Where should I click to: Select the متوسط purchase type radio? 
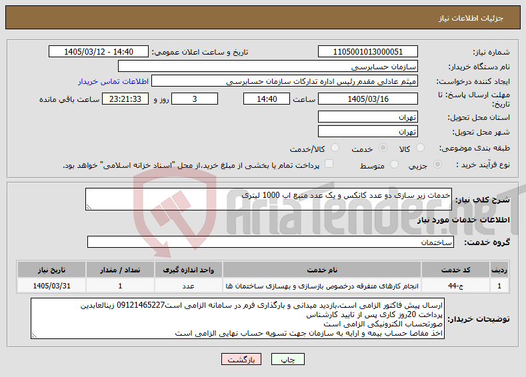[x=394, y=165]
